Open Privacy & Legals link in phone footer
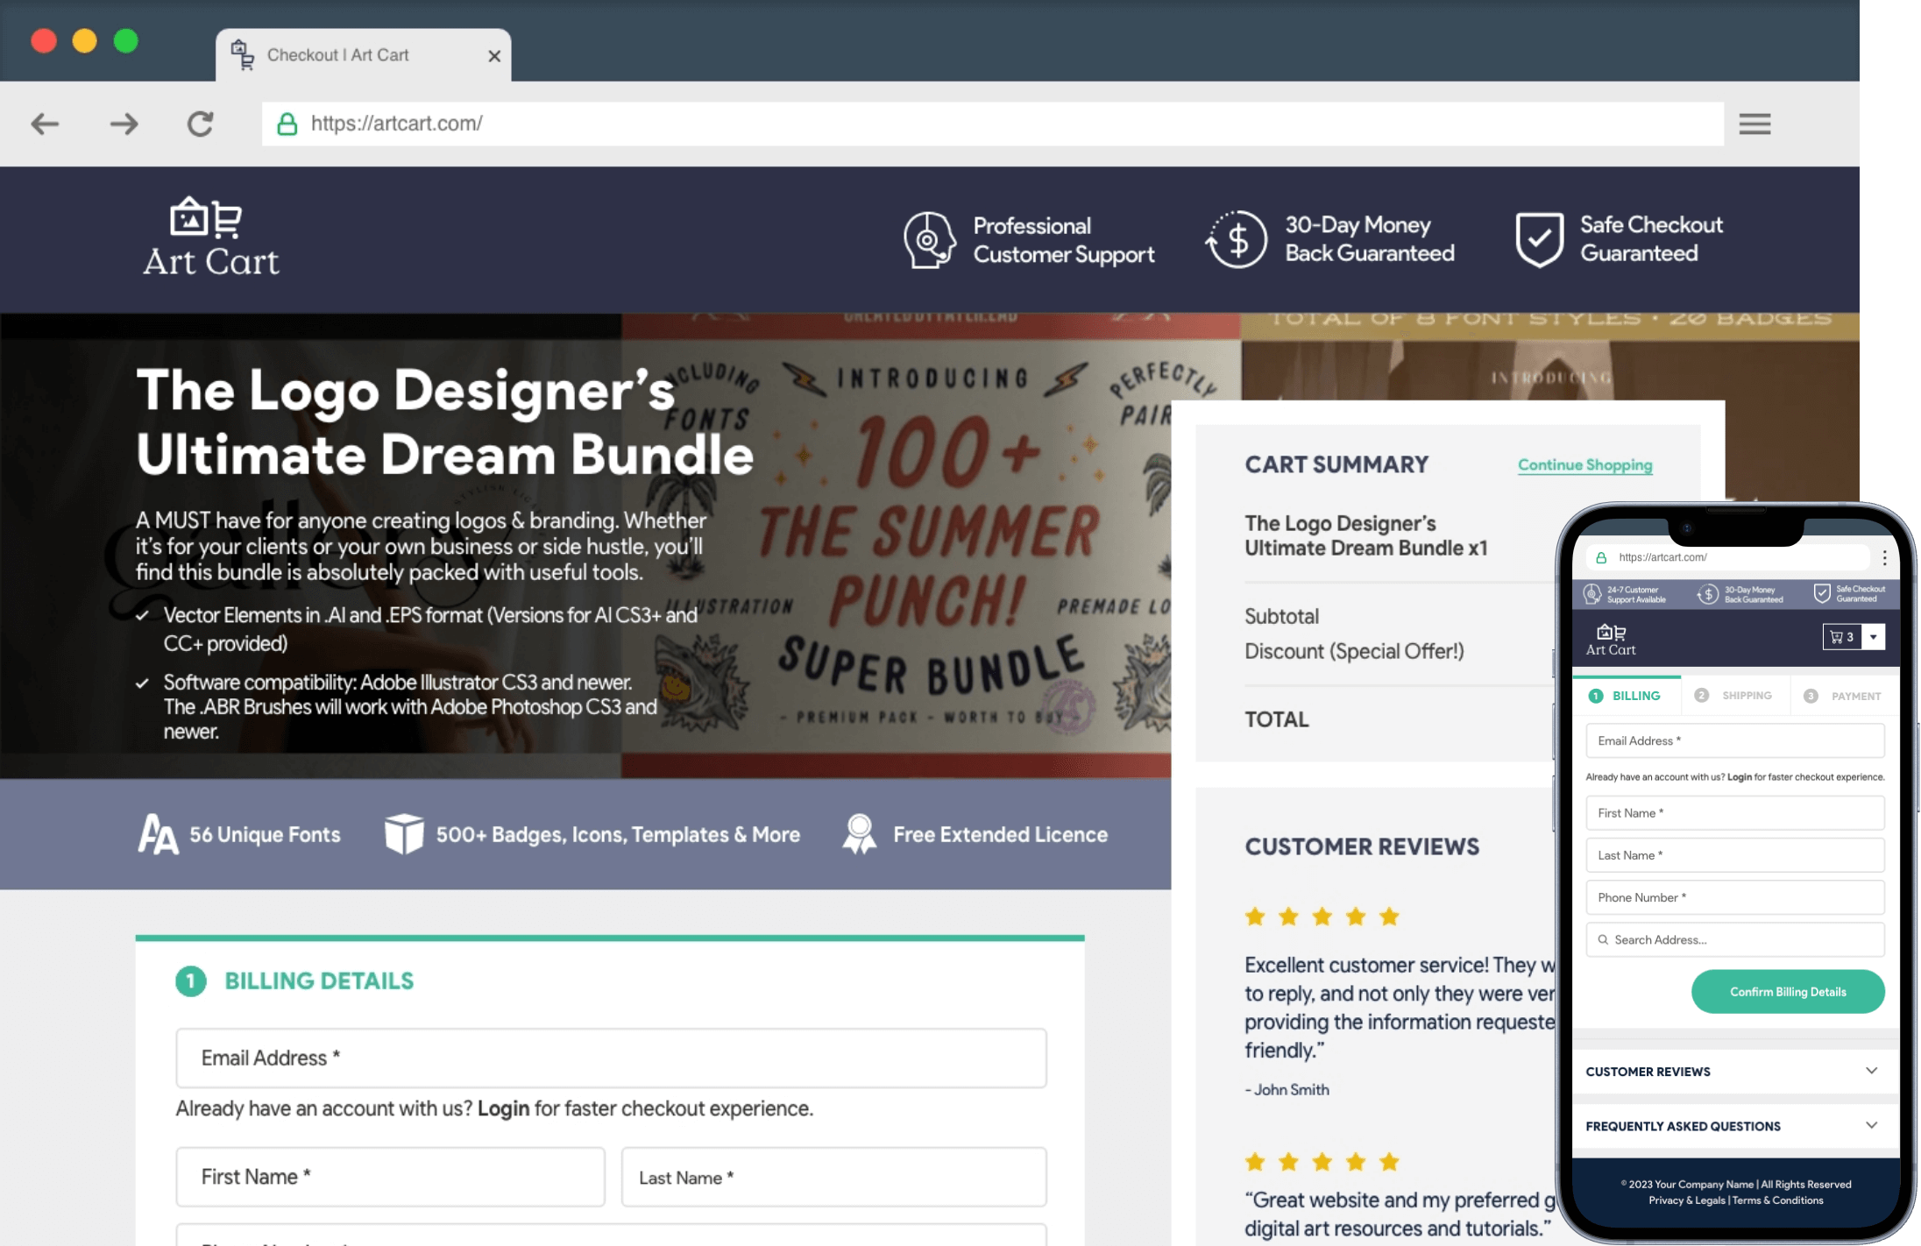 (1686, 1200)
